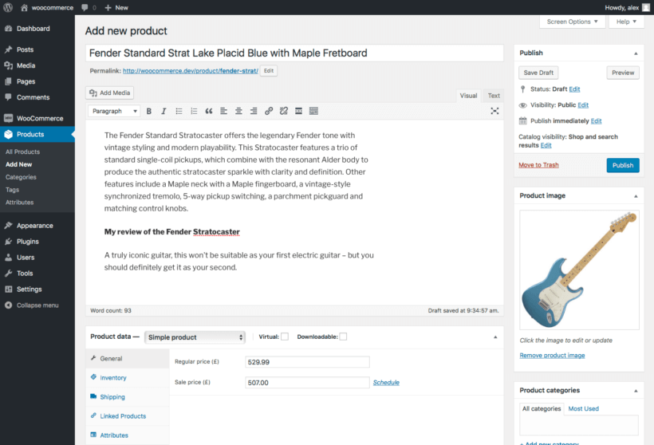The width and height of the screenshot is (654, 445).
Task: Expand Screen Options panel
Action: coord(573,22)
